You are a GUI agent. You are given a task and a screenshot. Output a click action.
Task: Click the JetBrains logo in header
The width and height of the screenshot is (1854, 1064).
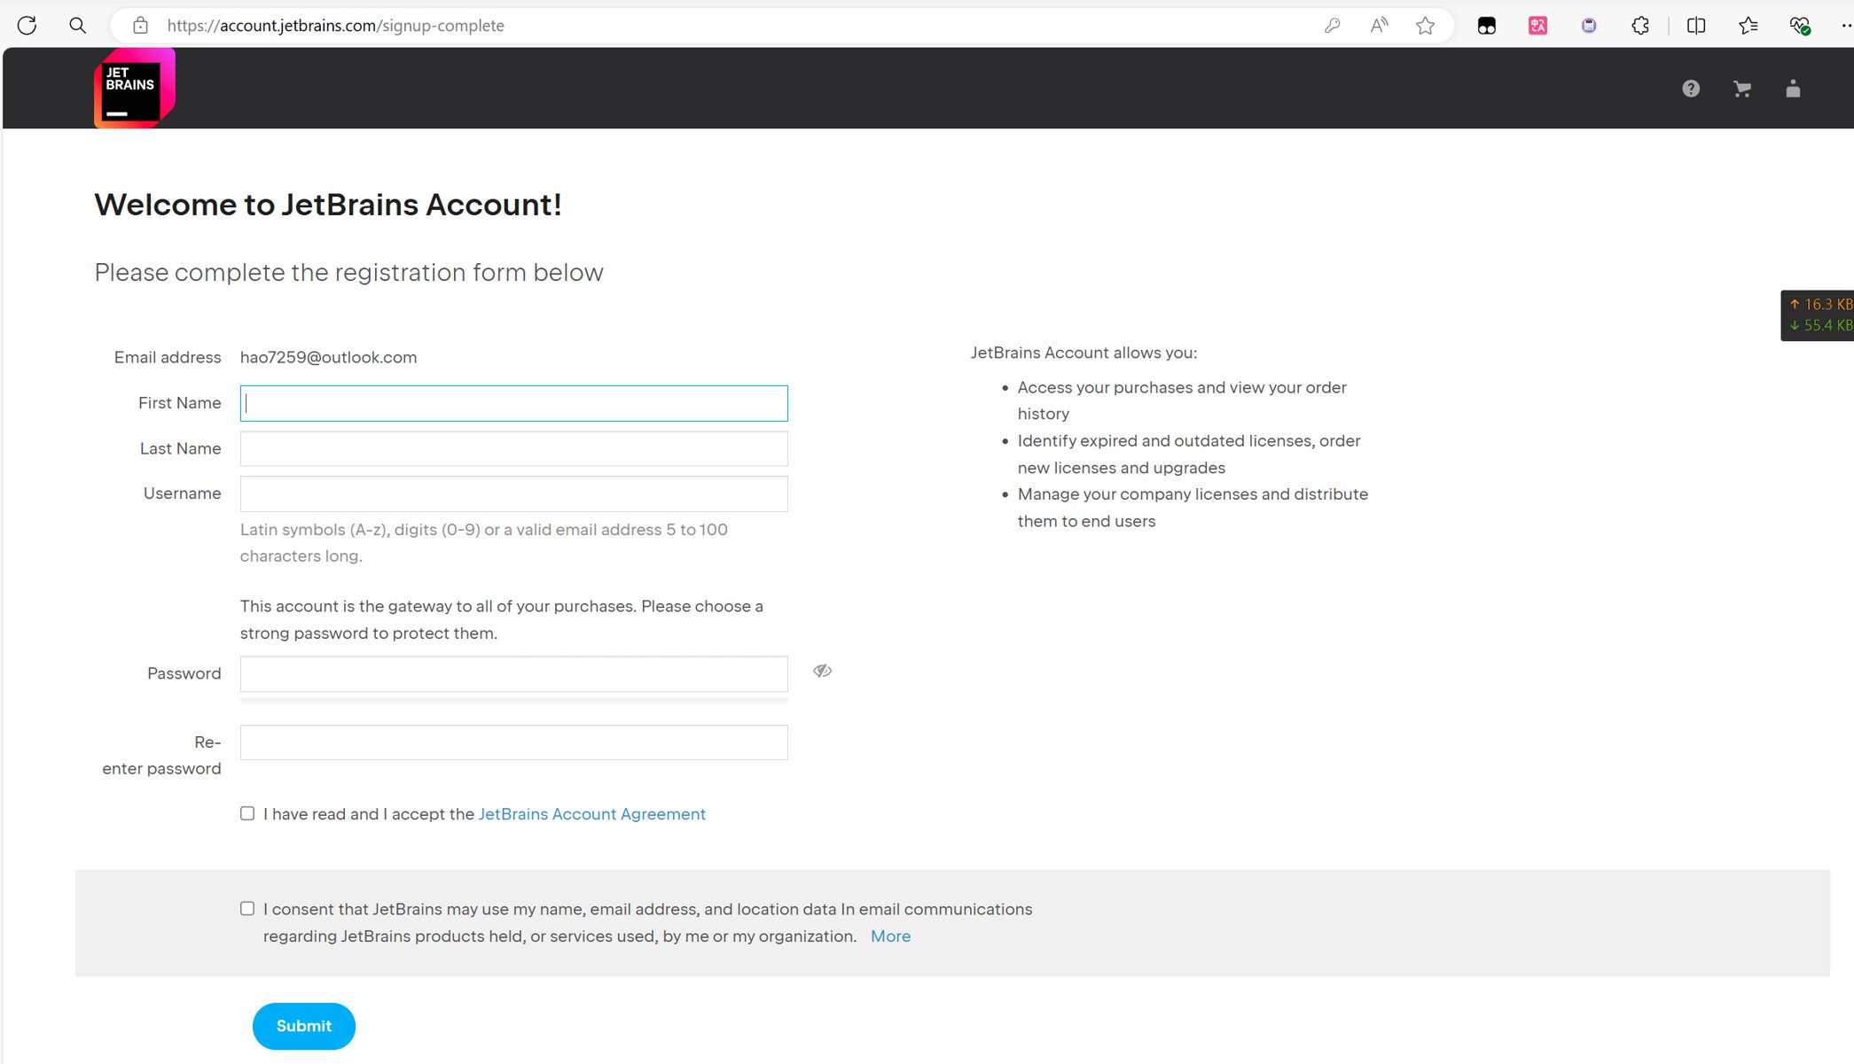tap(134, 88)
